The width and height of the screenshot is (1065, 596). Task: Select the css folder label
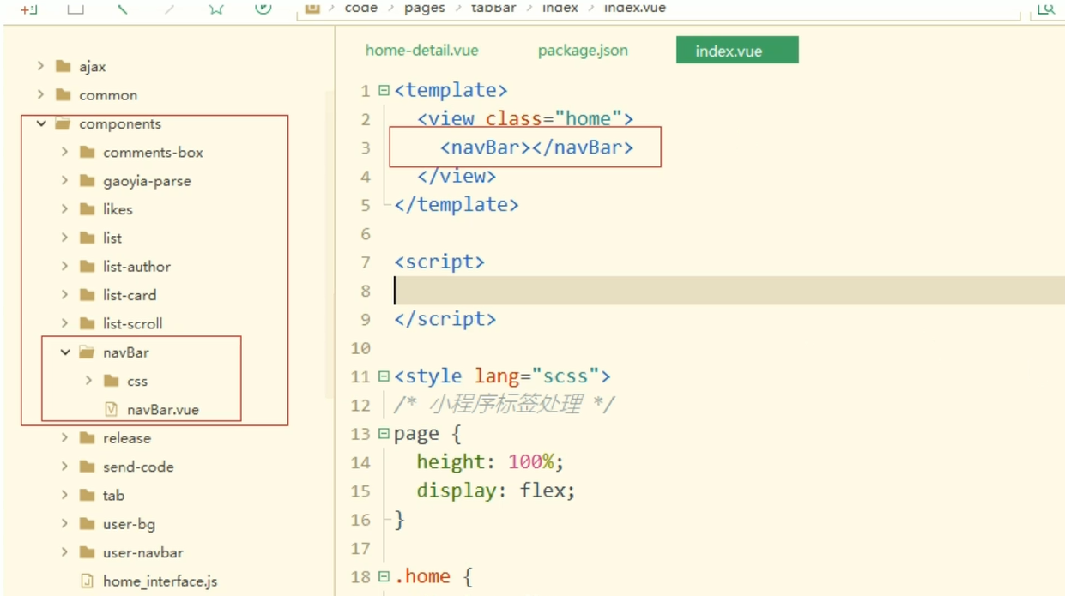137,381
